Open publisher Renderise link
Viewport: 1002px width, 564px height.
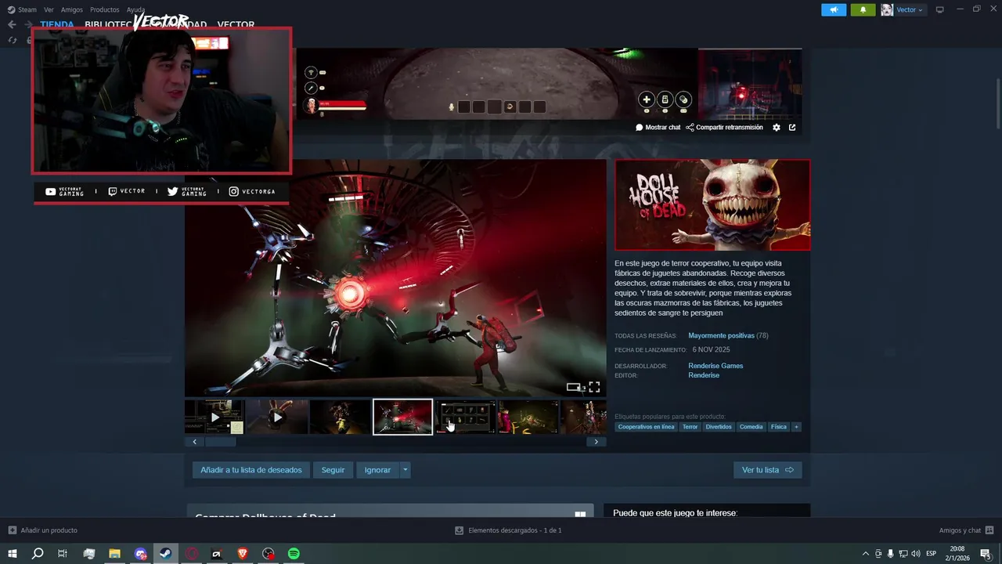pos(704,375)
